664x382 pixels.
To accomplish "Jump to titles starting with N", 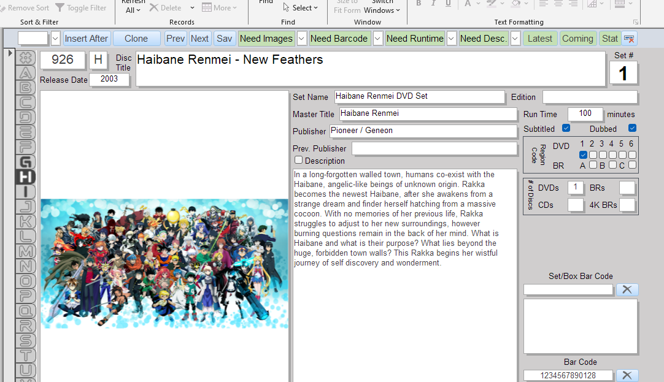I will [x=26, y=266].
